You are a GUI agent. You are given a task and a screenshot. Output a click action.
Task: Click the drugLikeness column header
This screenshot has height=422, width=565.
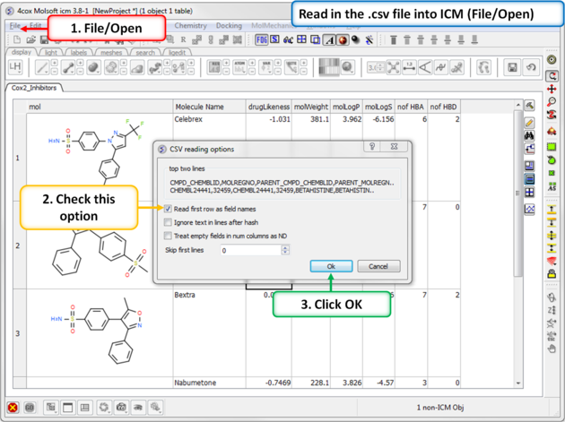pos(269,107)
